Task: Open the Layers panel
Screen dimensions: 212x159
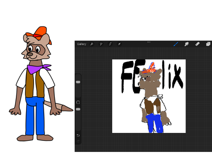Action: point(208,44)
